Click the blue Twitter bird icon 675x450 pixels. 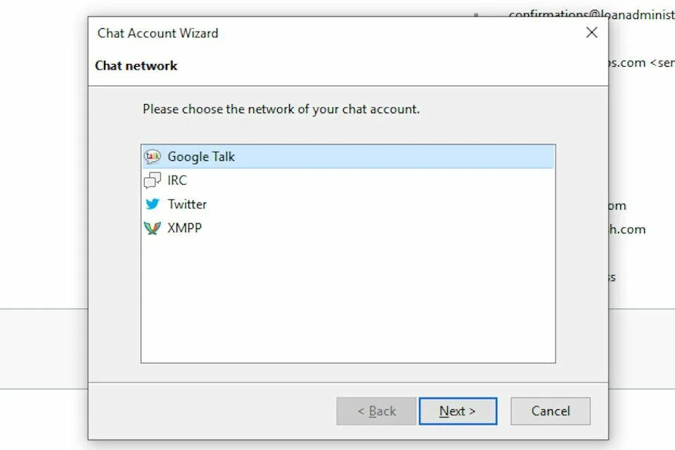(153, 204)
